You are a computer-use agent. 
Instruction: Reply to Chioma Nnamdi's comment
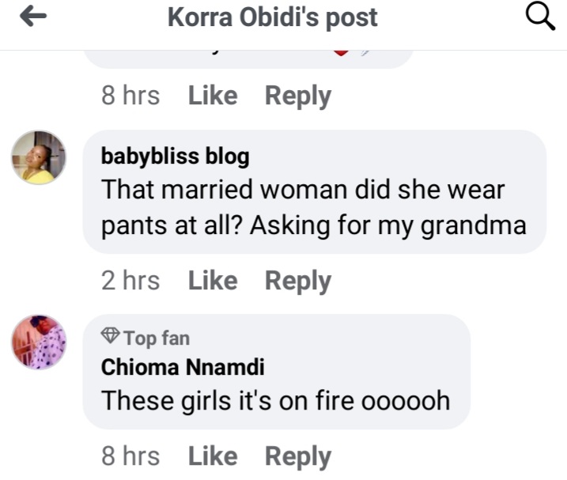(297, 456)
